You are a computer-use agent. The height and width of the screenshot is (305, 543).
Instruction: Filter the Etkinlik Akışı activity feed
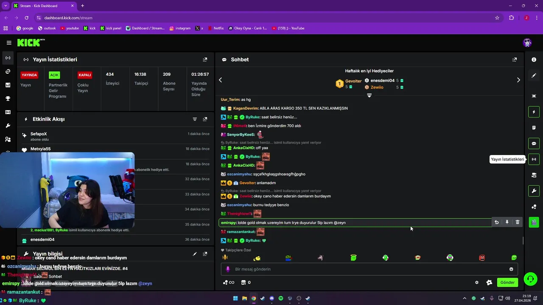(195, 119)
